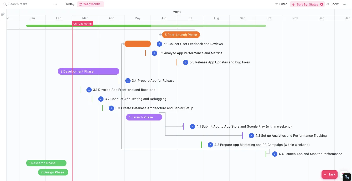Open task 3.2 Conduct App Testing and Debugging

(136, 99)
